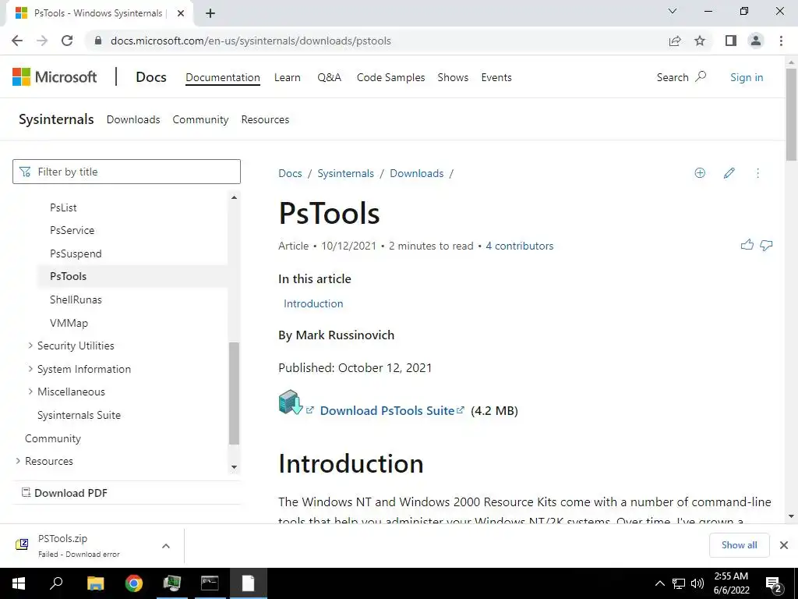Click the Search magnifier in Docs header

pyautogui.click(x=701, y=77)
